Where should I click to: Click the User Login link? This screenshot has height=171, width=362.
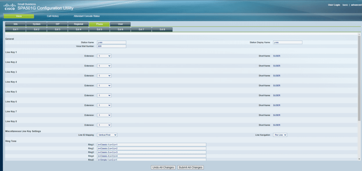pos(334,5)
